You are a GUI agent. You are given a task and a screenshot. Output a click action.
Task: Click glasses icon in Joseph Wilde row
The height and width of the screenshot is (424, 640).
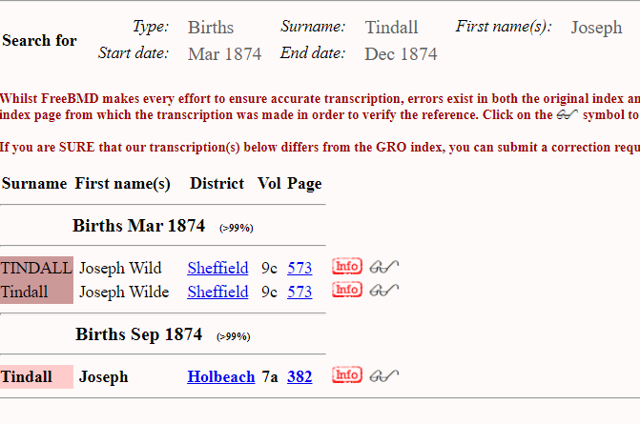(383, 290)
